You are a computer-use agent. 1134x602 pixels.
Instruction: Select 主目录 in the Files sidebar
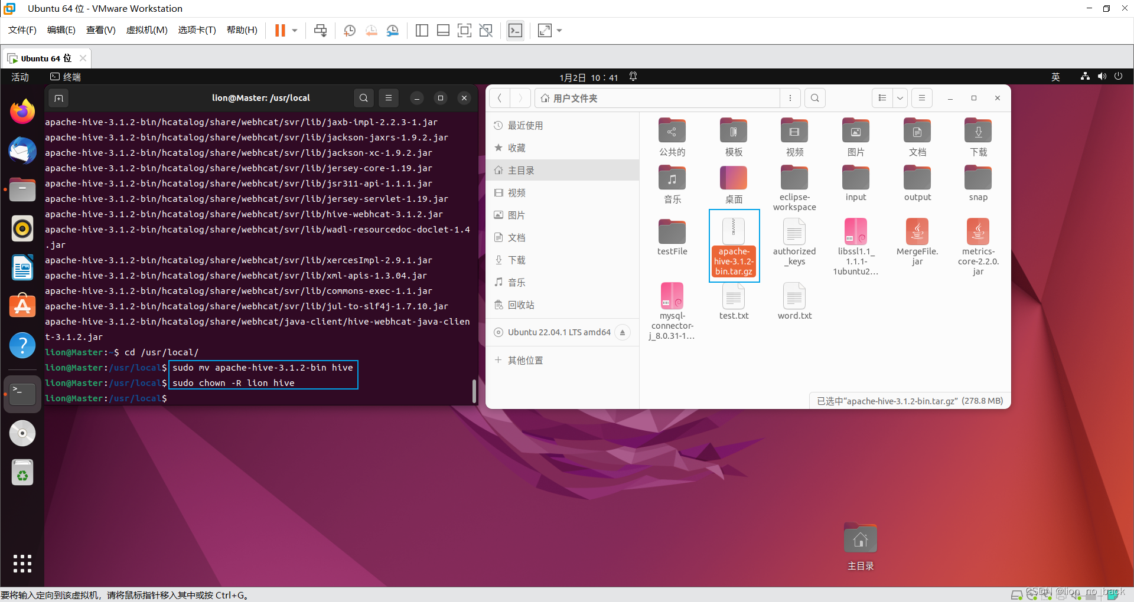point(562,170)
